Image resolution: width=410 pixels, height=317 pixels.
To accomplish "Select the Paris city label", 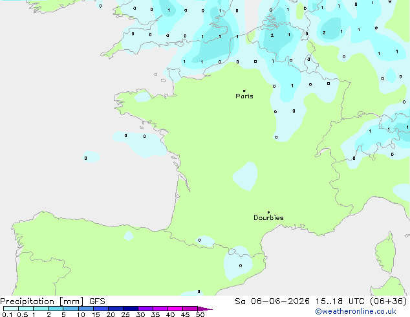I will pos(244,96).
